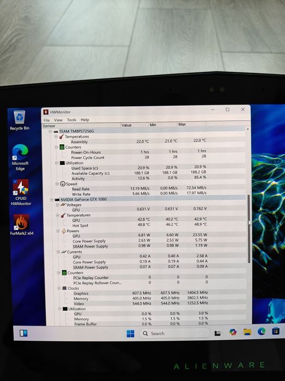
Task: Click the Min column header
Action: point(163,125)
